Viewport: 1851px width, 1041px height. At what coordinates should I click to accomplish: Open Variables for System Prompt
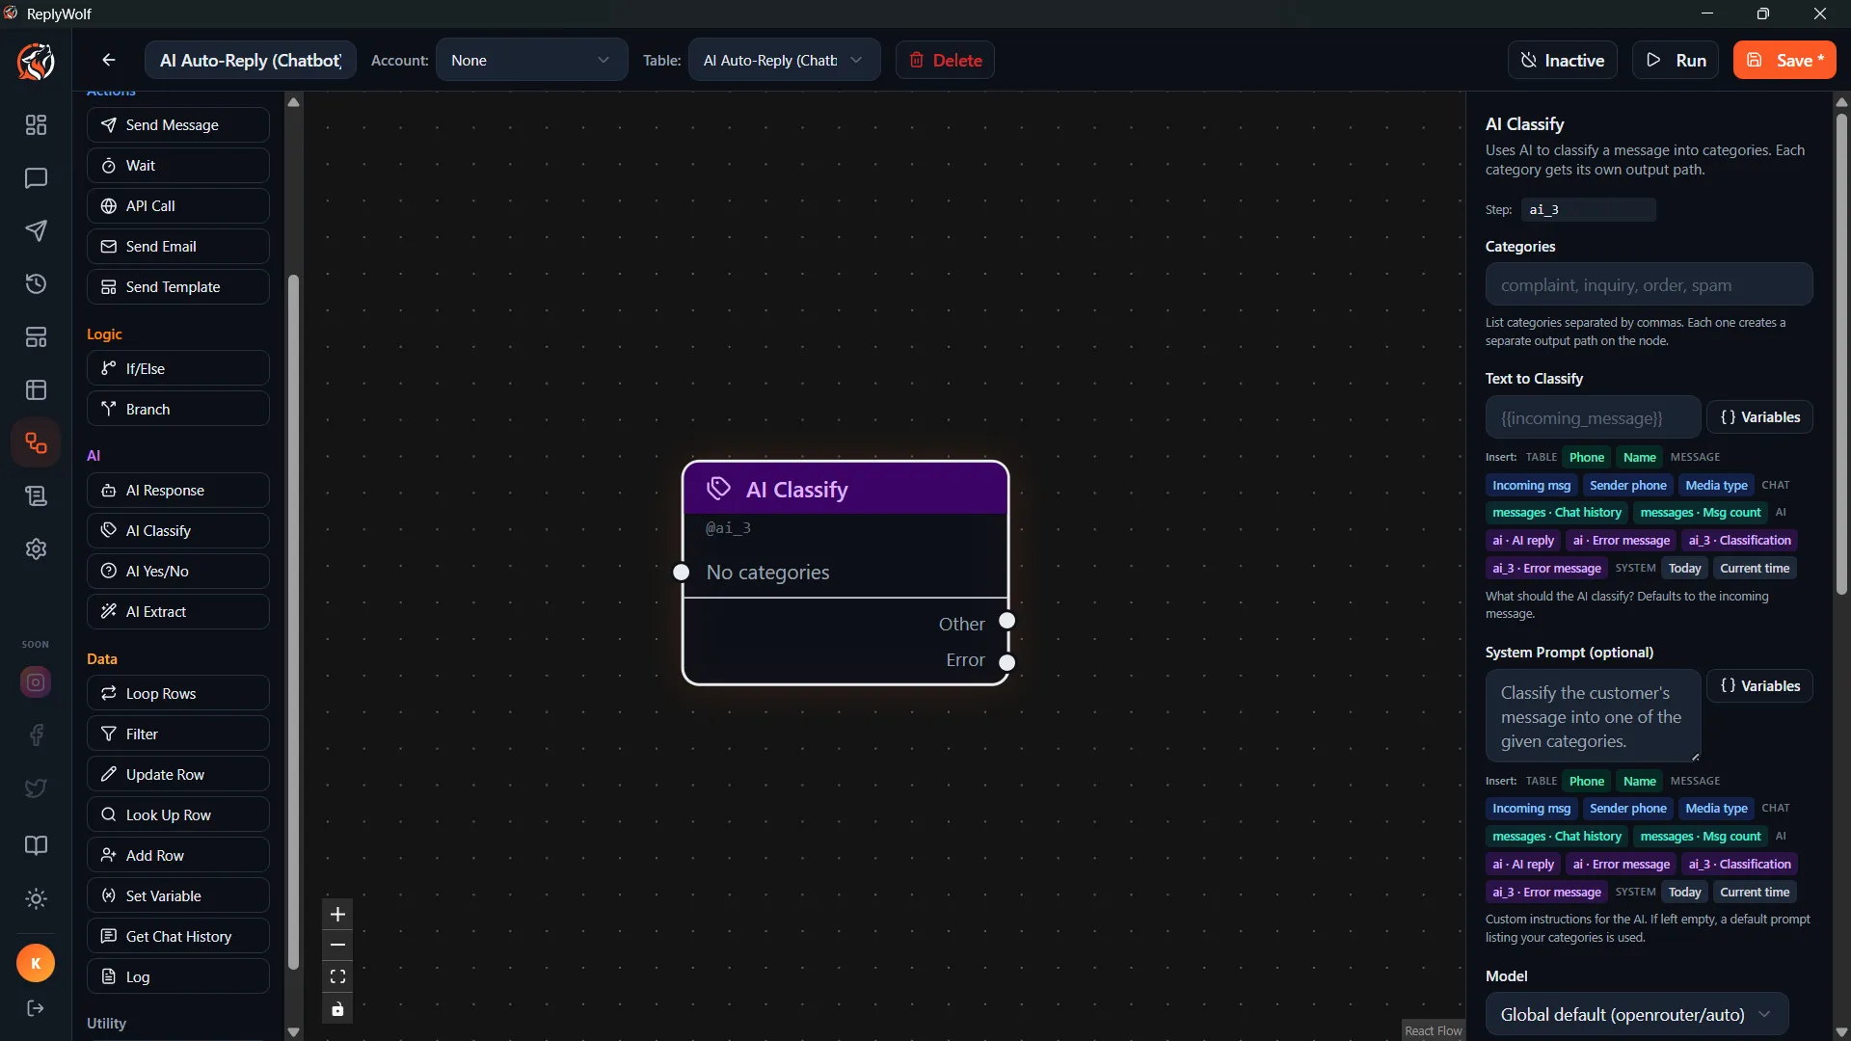tap(1759, 686)
